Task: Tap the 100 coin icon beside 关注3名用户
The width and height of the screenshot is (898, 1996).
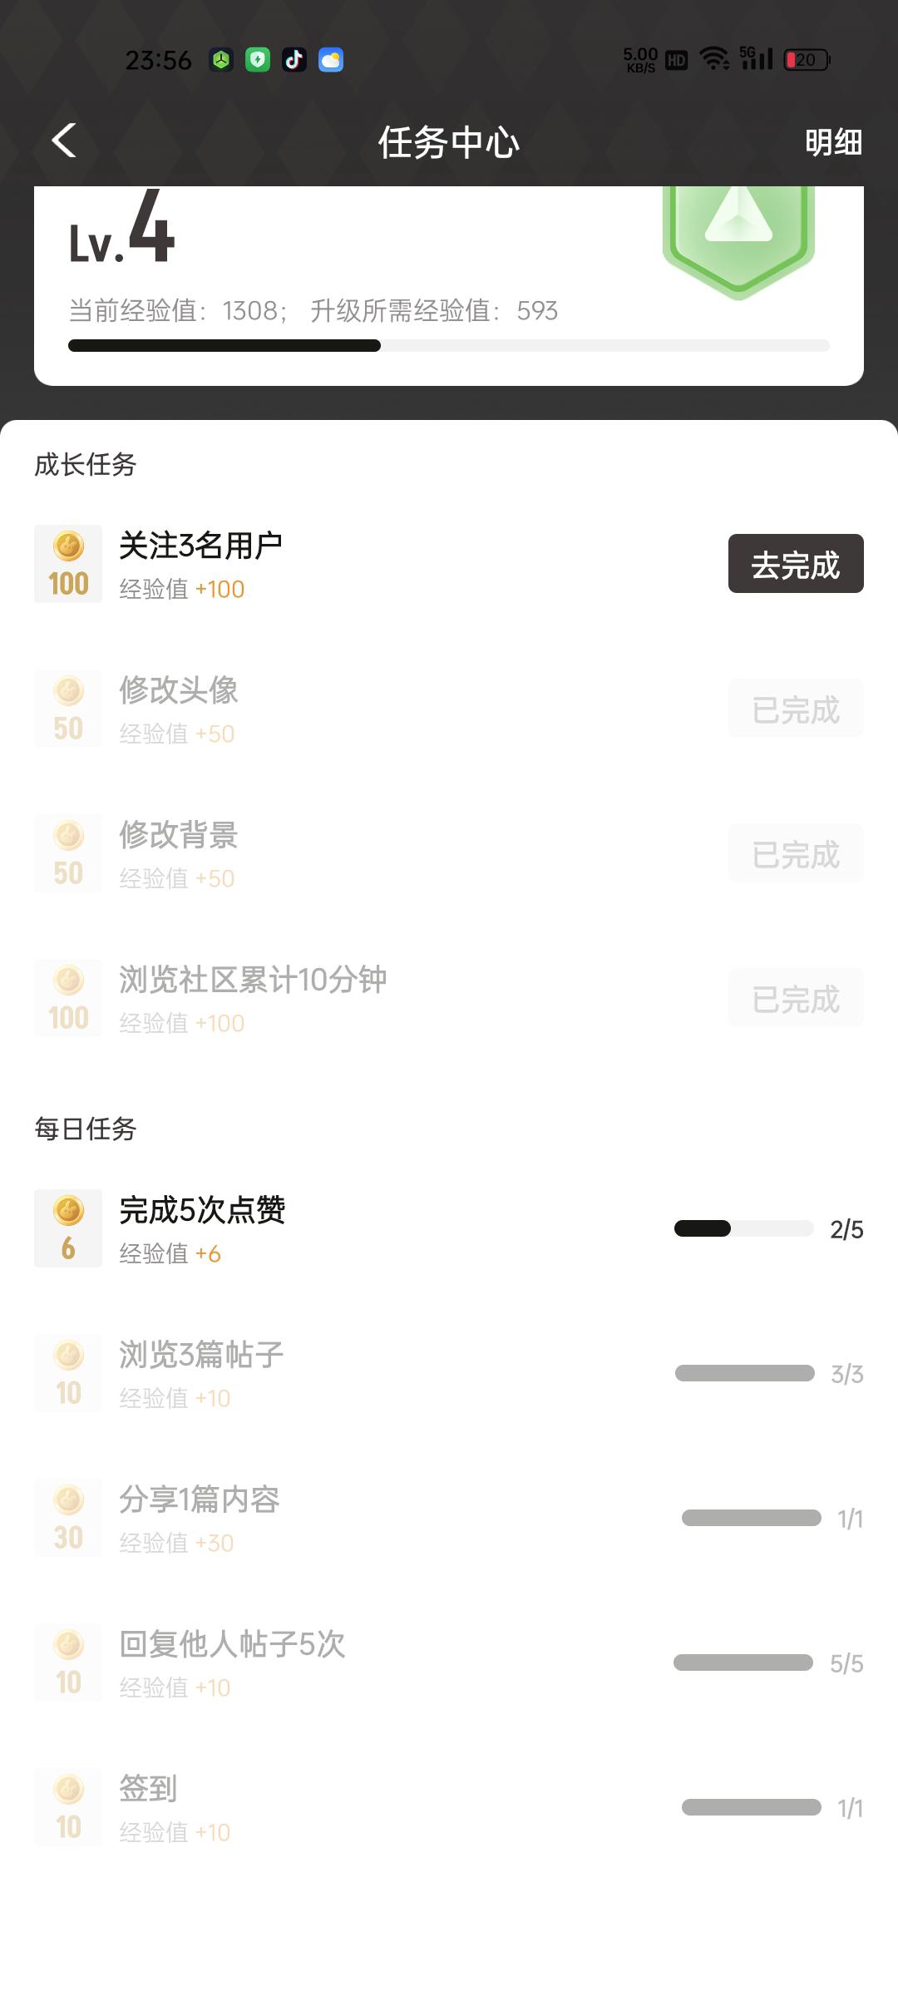Action: click(68, 564)
